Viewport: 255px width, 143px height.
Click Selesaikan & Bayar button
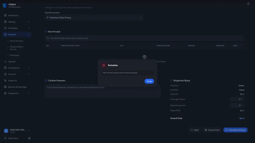coord(235,130)
